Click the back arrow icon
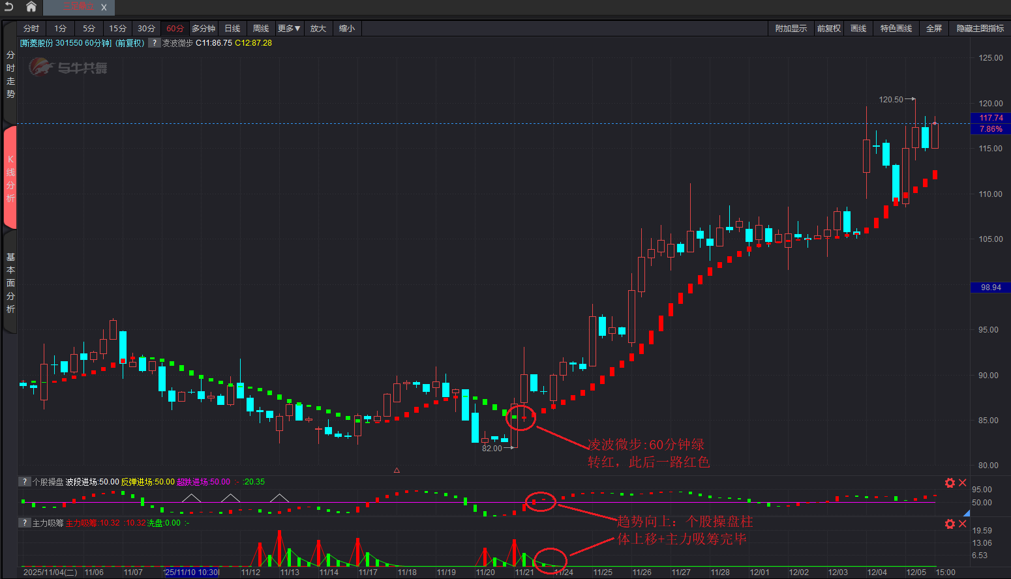 [x=9, y=7]
